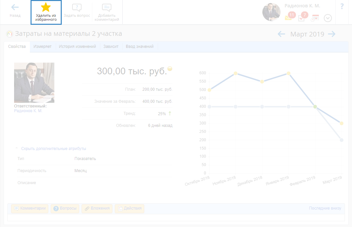Click the Добавить комментарий icon
352x227 pixels.
(x=107, y=8)
